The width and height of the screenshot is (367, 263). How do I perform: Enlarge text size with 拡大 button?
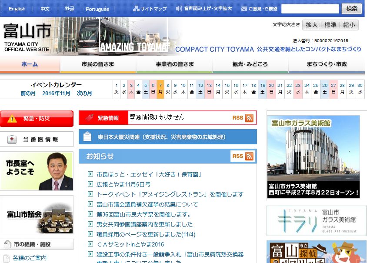coord(311,25)
